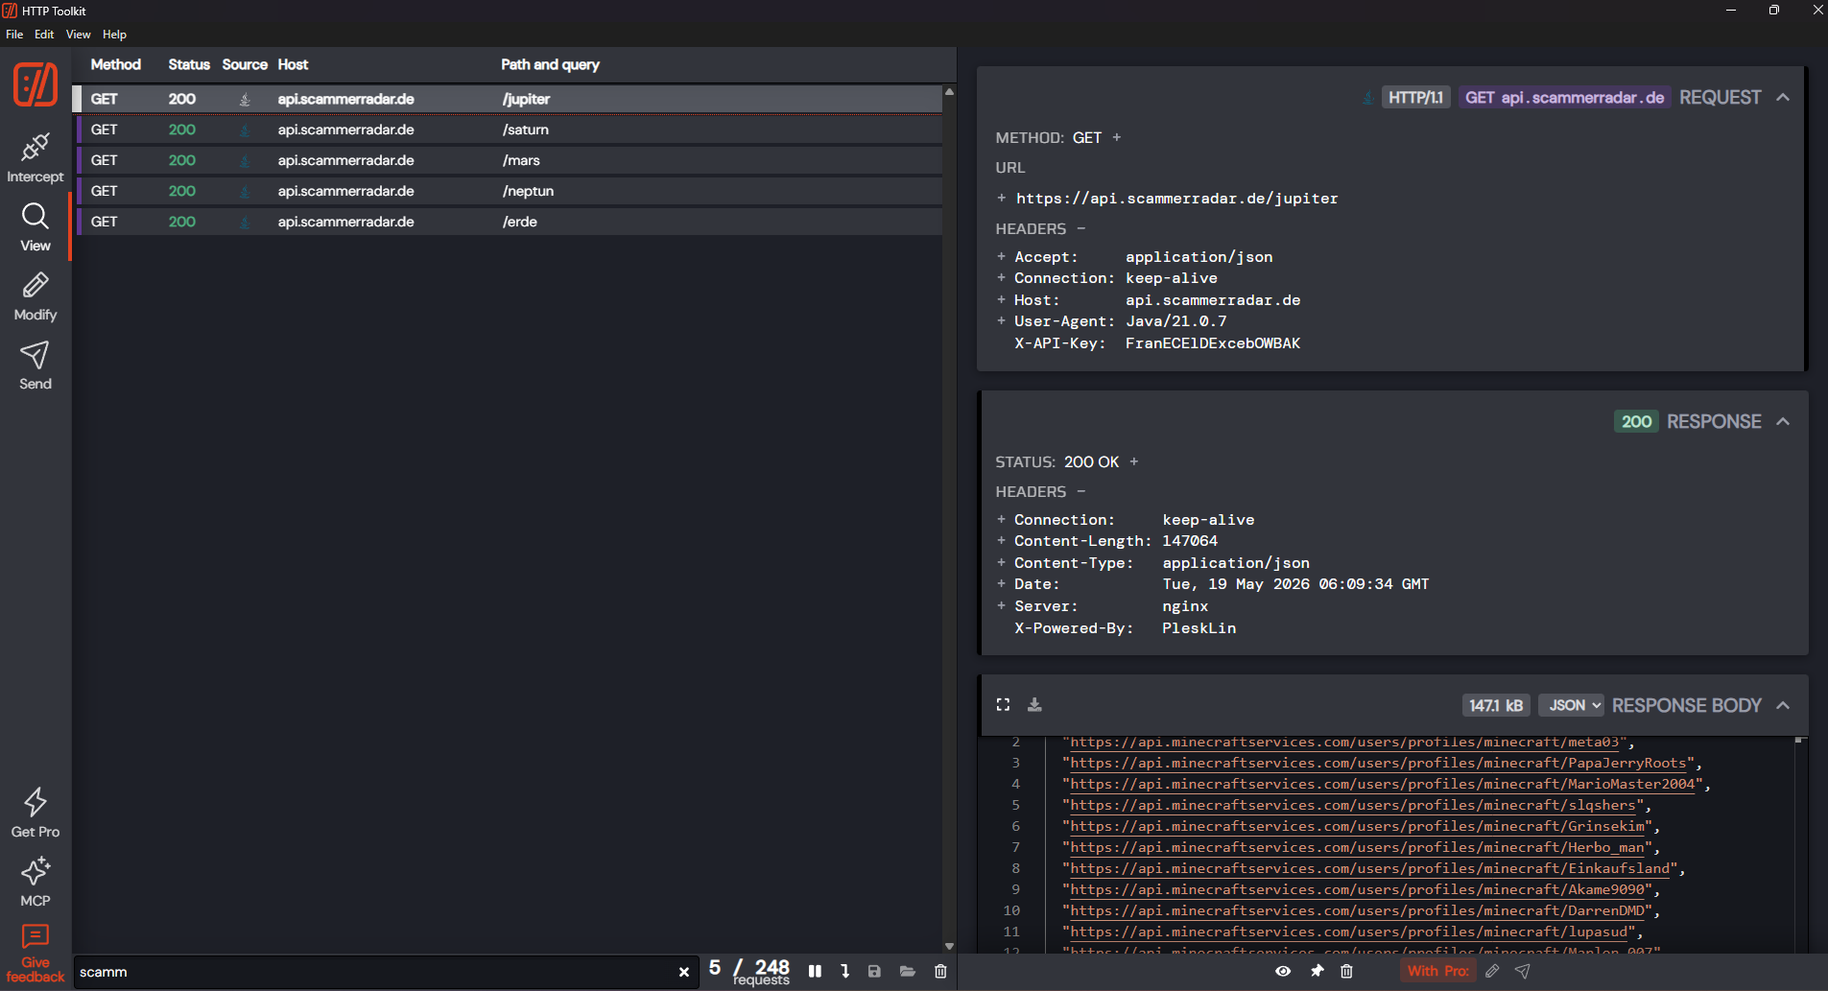Pause collecting intercepted traffic

[815, 971]
